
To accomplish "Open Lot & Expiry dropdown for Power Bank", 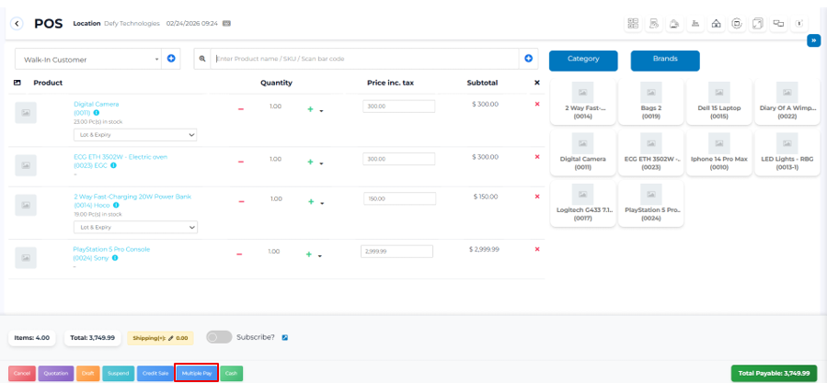I will click(x=135, y=227).
